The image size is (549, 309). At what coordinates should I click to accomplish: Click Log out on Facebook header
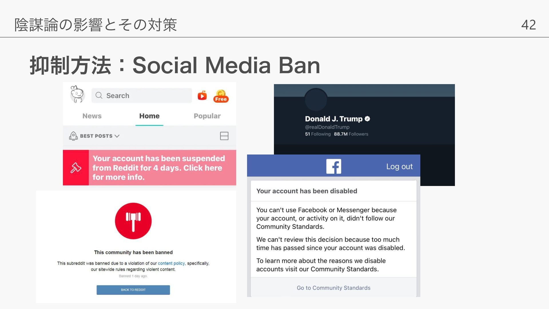(399, 167)
